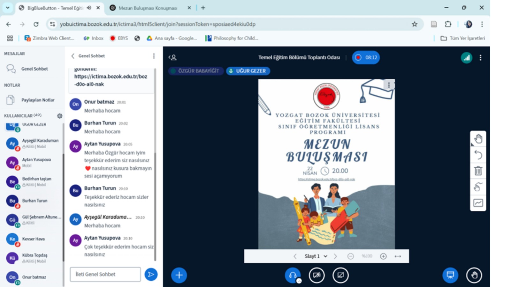This screenshot has width=511, height=287.
Task: Click the address bar URL
Action: click(x=157, y=24)
